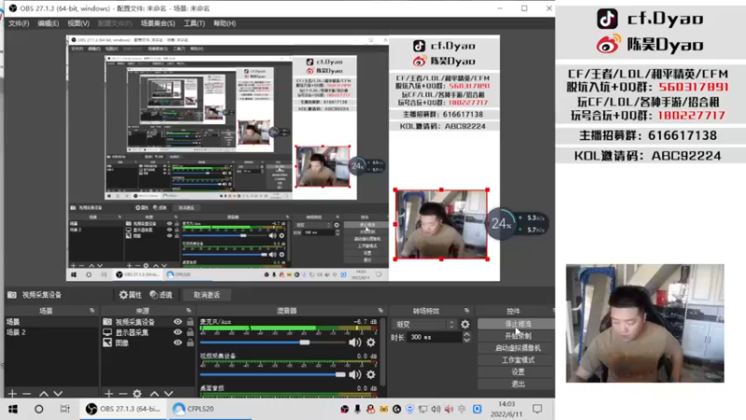Open source properties gear in sources toolbar
The image size is (746, 420).
[x=137, y=394]
